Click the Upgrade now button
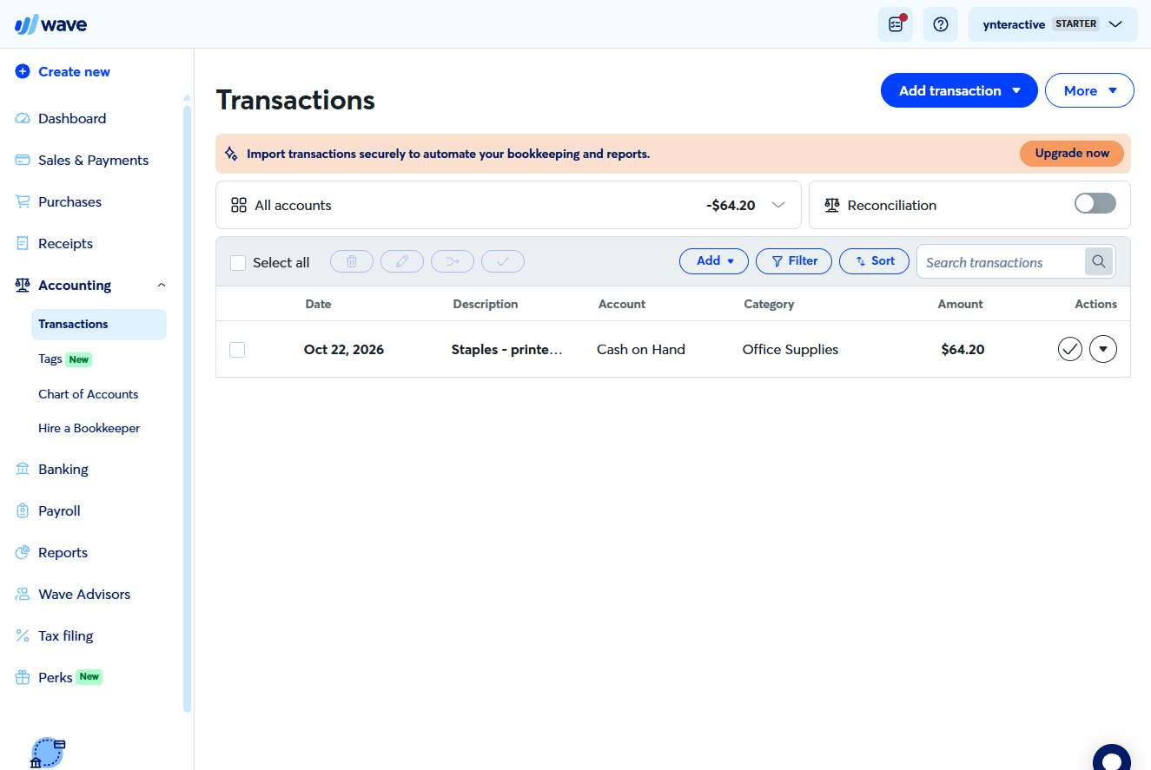This screenshot has height=770, width=1151. click(1072, 154)
